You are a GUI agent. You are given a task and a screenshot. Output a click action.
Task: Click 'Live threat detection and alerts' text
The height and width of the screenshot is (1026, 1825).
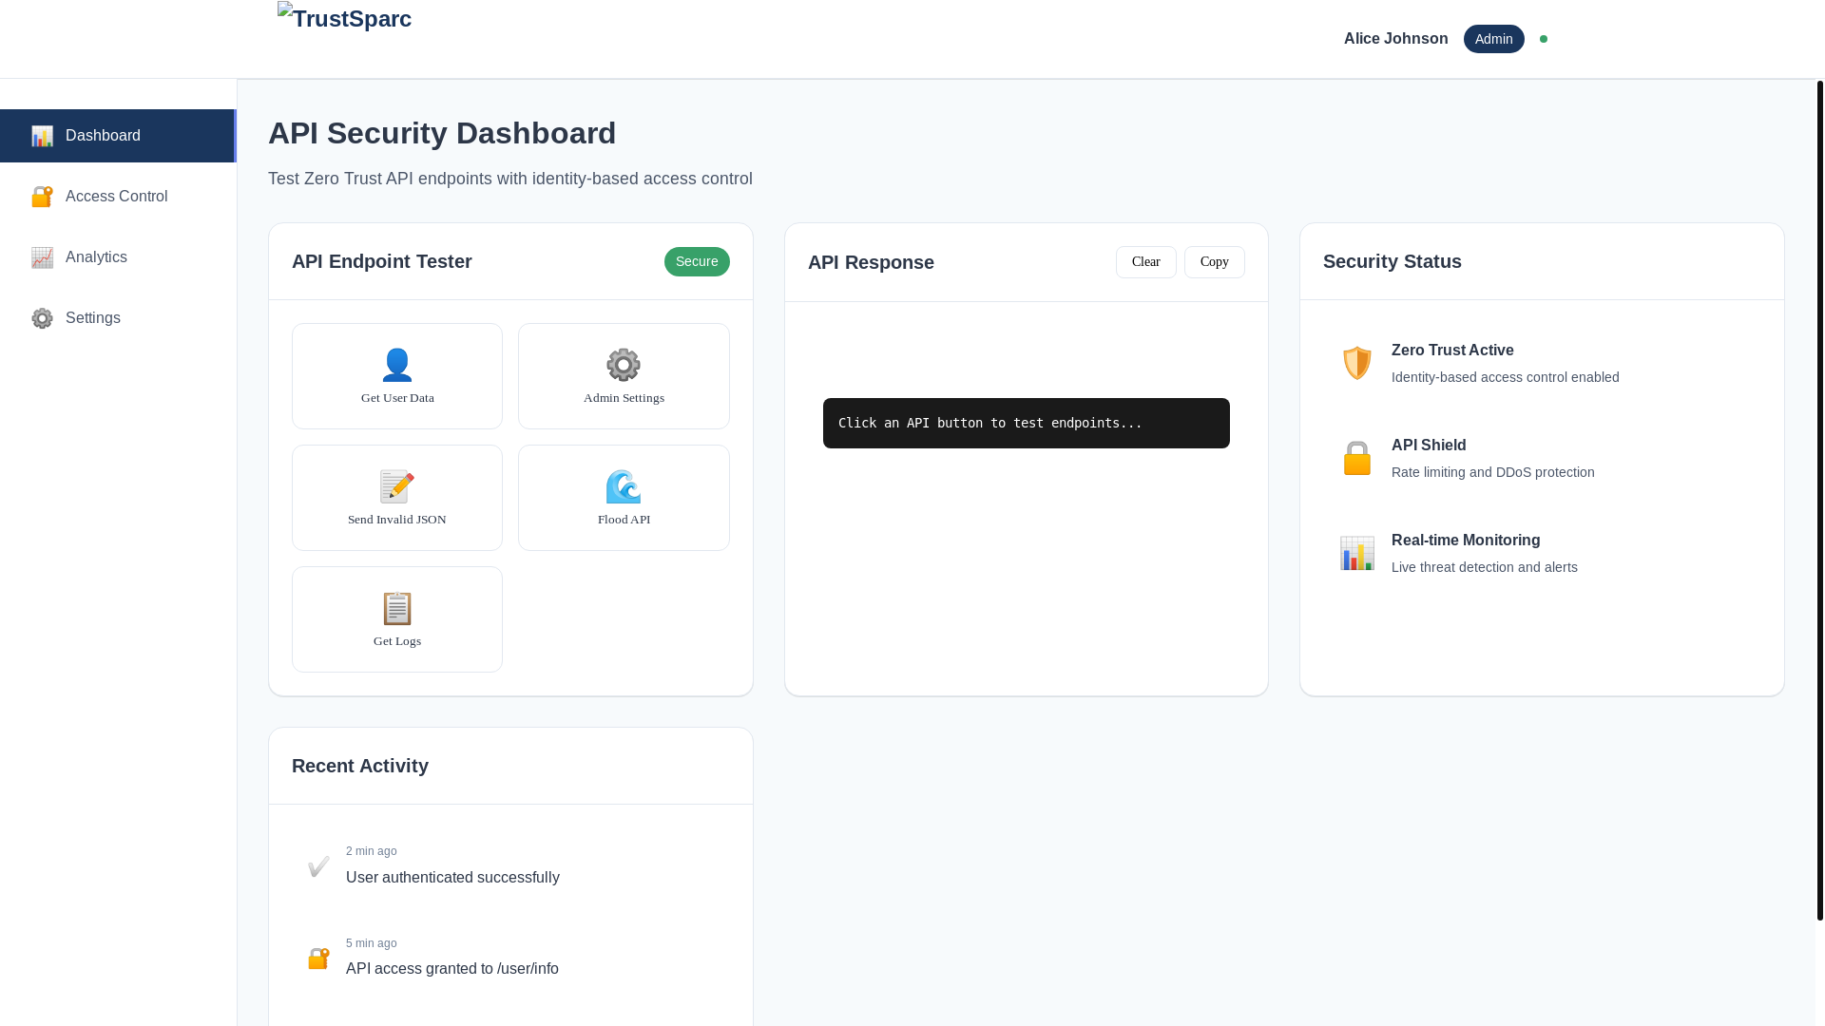pos(1485,567)
